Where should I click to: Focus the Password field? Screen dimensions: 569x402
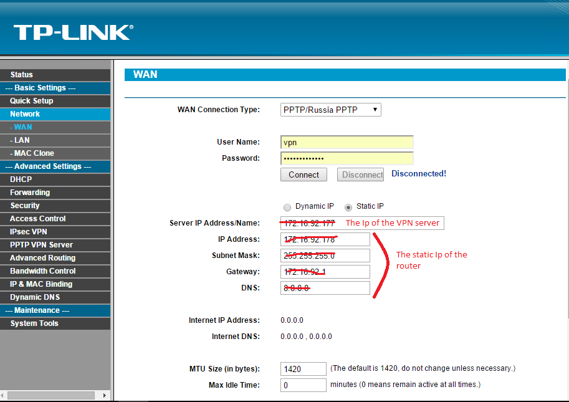coord(347,158)
